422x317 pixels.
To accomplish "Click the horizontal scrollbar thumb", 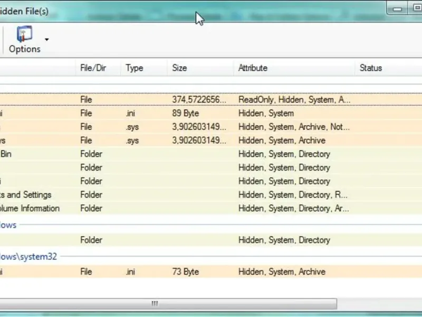I will click(155, 304).
